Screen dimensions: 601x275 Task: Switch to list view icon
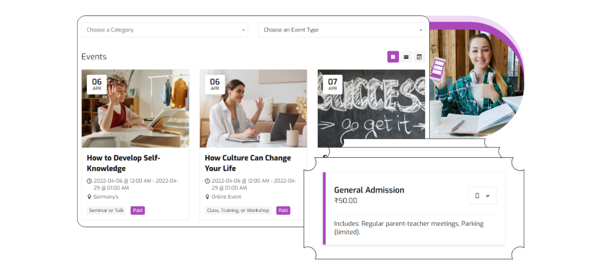[406, 57]
